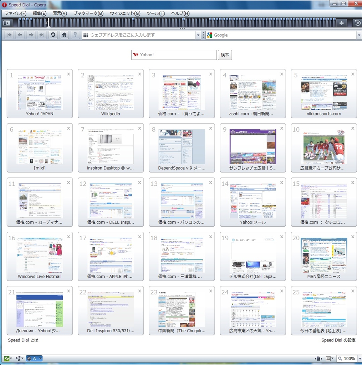The width and height of the screenshot is (362, 365).
Task: Click the Fast Forward navigation button
Action: (x=42, y=35)
